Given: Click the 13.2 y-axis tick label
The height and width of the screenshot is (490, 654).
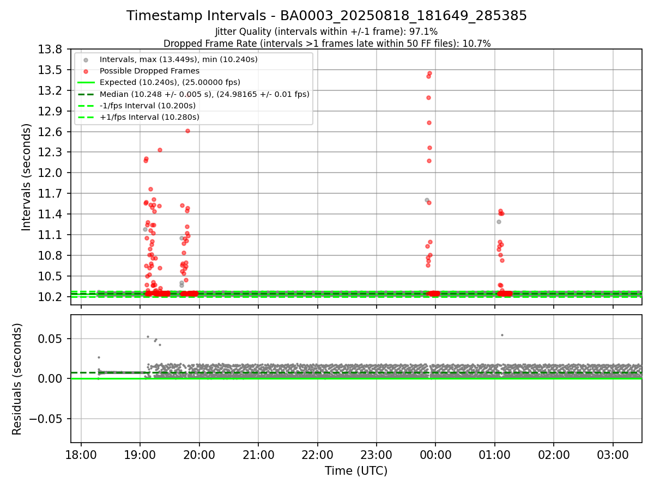Looking at the screenshot, I should (x=51, y=91).
